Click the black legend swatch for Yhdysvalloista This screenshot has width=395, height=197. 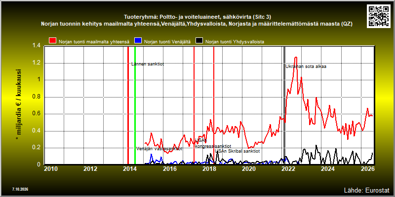click(x=199, y=41)
